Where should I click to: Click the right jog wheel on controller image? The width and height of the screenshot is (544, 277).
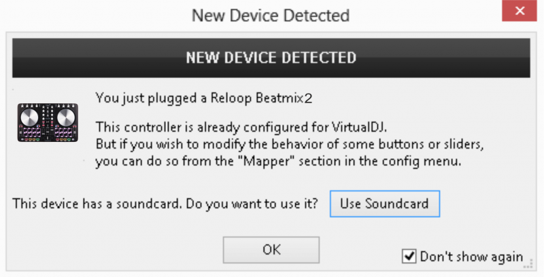(66, 117)
